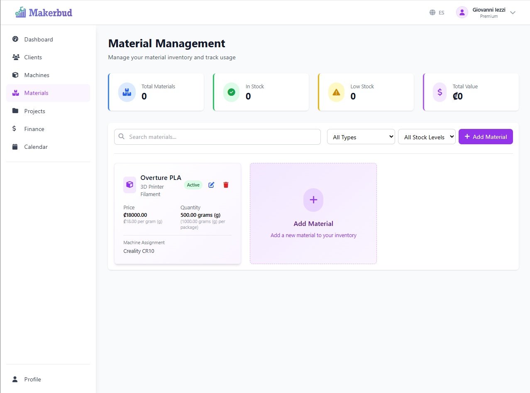Viewport: 530px width, 393px height.
Task: Delete Overture PLA using the trash icon
Action: (226, 185)
